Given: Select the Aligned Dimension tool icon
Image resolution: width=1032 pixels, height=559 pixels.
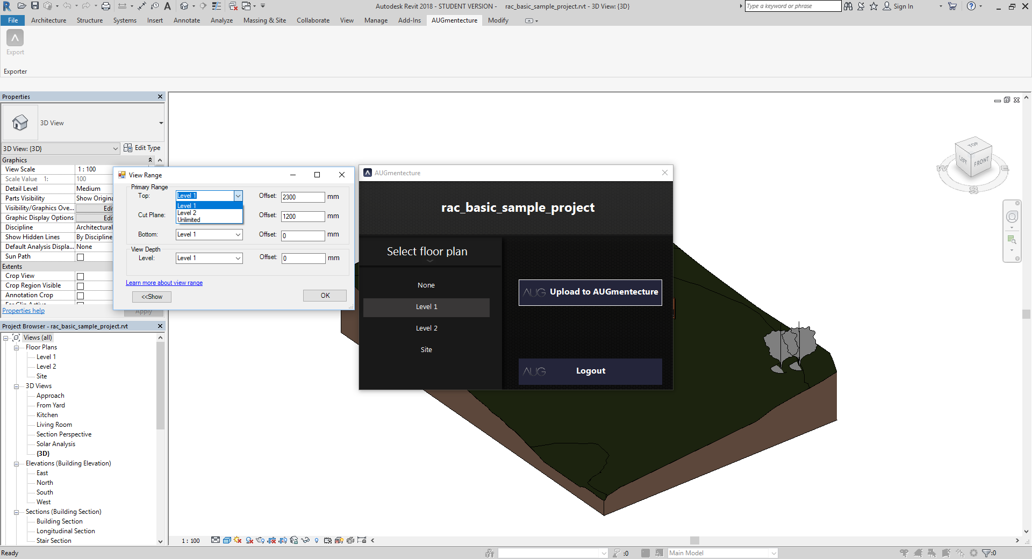Looking at the screenshot, I should point(142,6).
